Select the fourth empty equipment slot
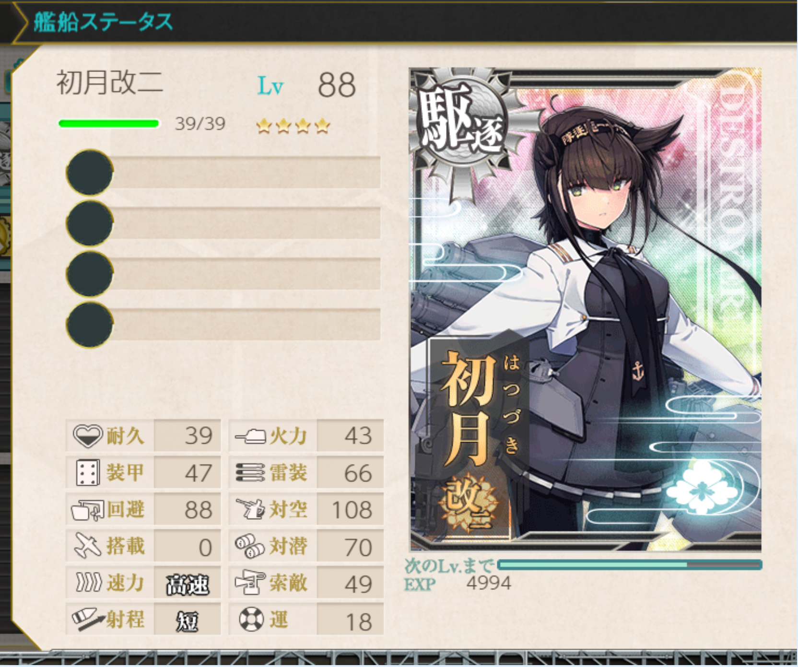This screenshot has height=667, width=798. coord(223,325)
